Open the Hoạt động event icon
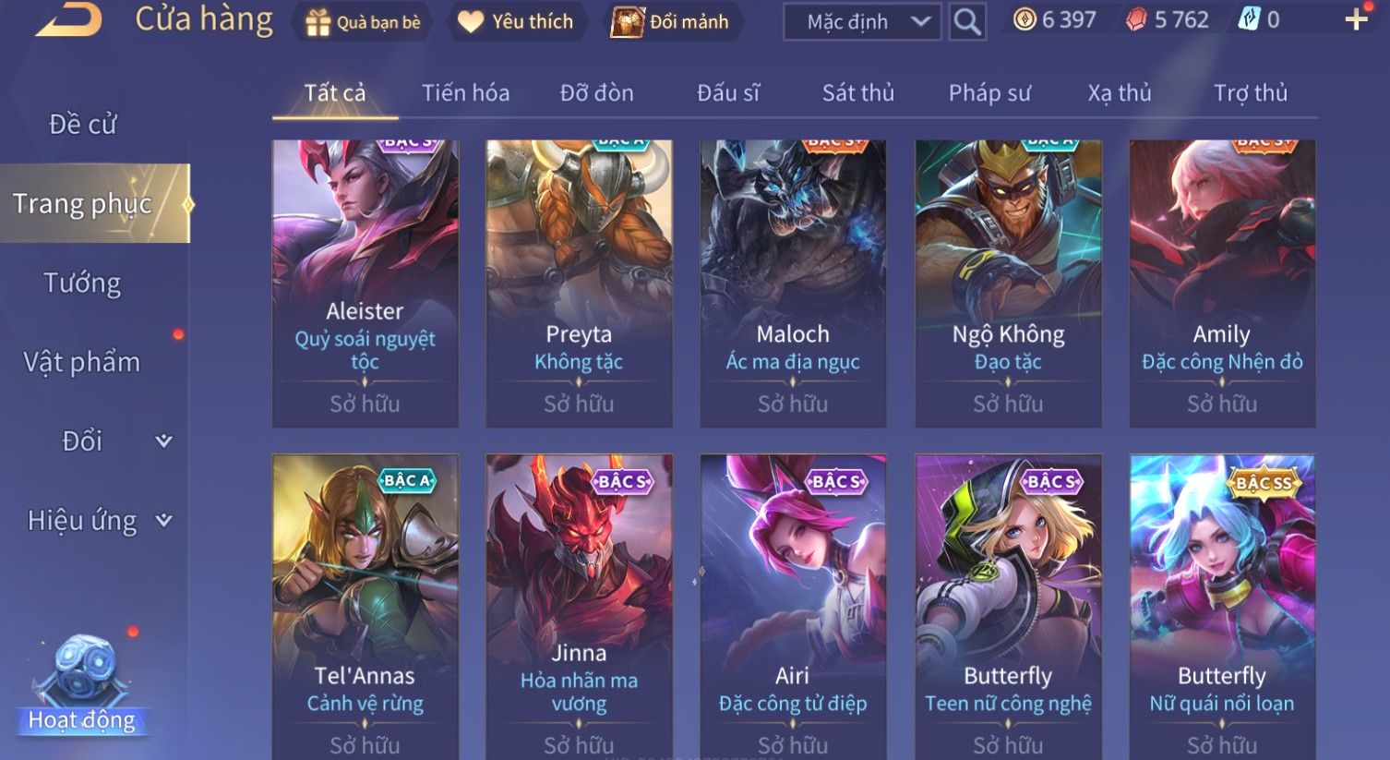The image size is (1390, 760). (82, 683)
